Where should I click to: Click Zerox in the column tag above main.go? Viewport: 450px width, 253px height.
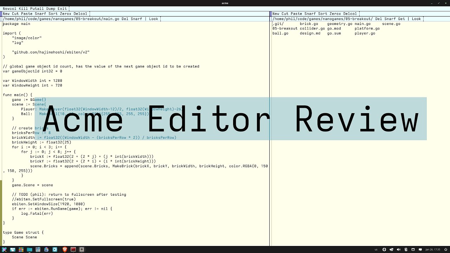[x=65, y=14]
